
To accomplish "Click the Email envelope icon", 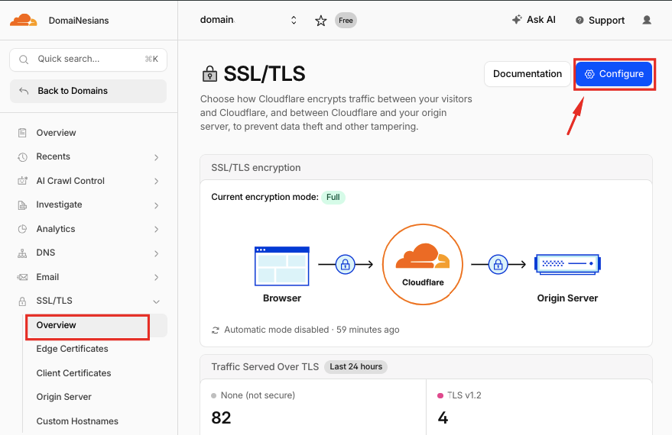I will [22, 277].
